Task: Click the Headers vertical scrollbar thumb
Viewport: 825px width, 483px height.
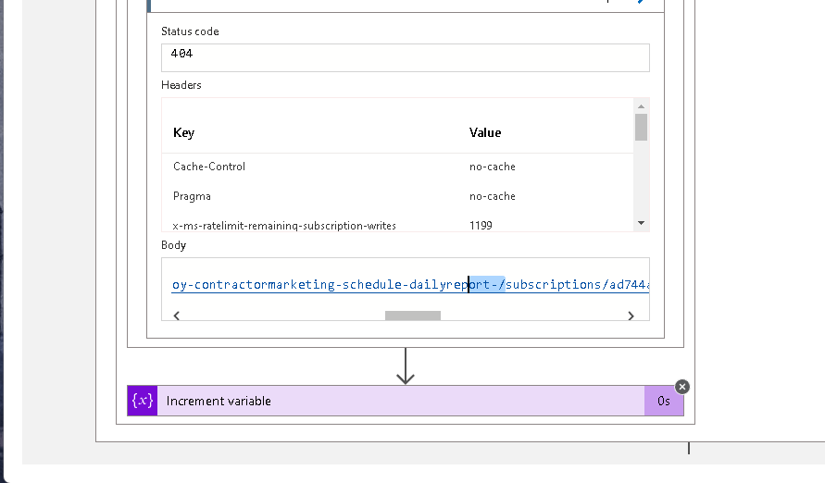Action: click(x=641, y=127)
